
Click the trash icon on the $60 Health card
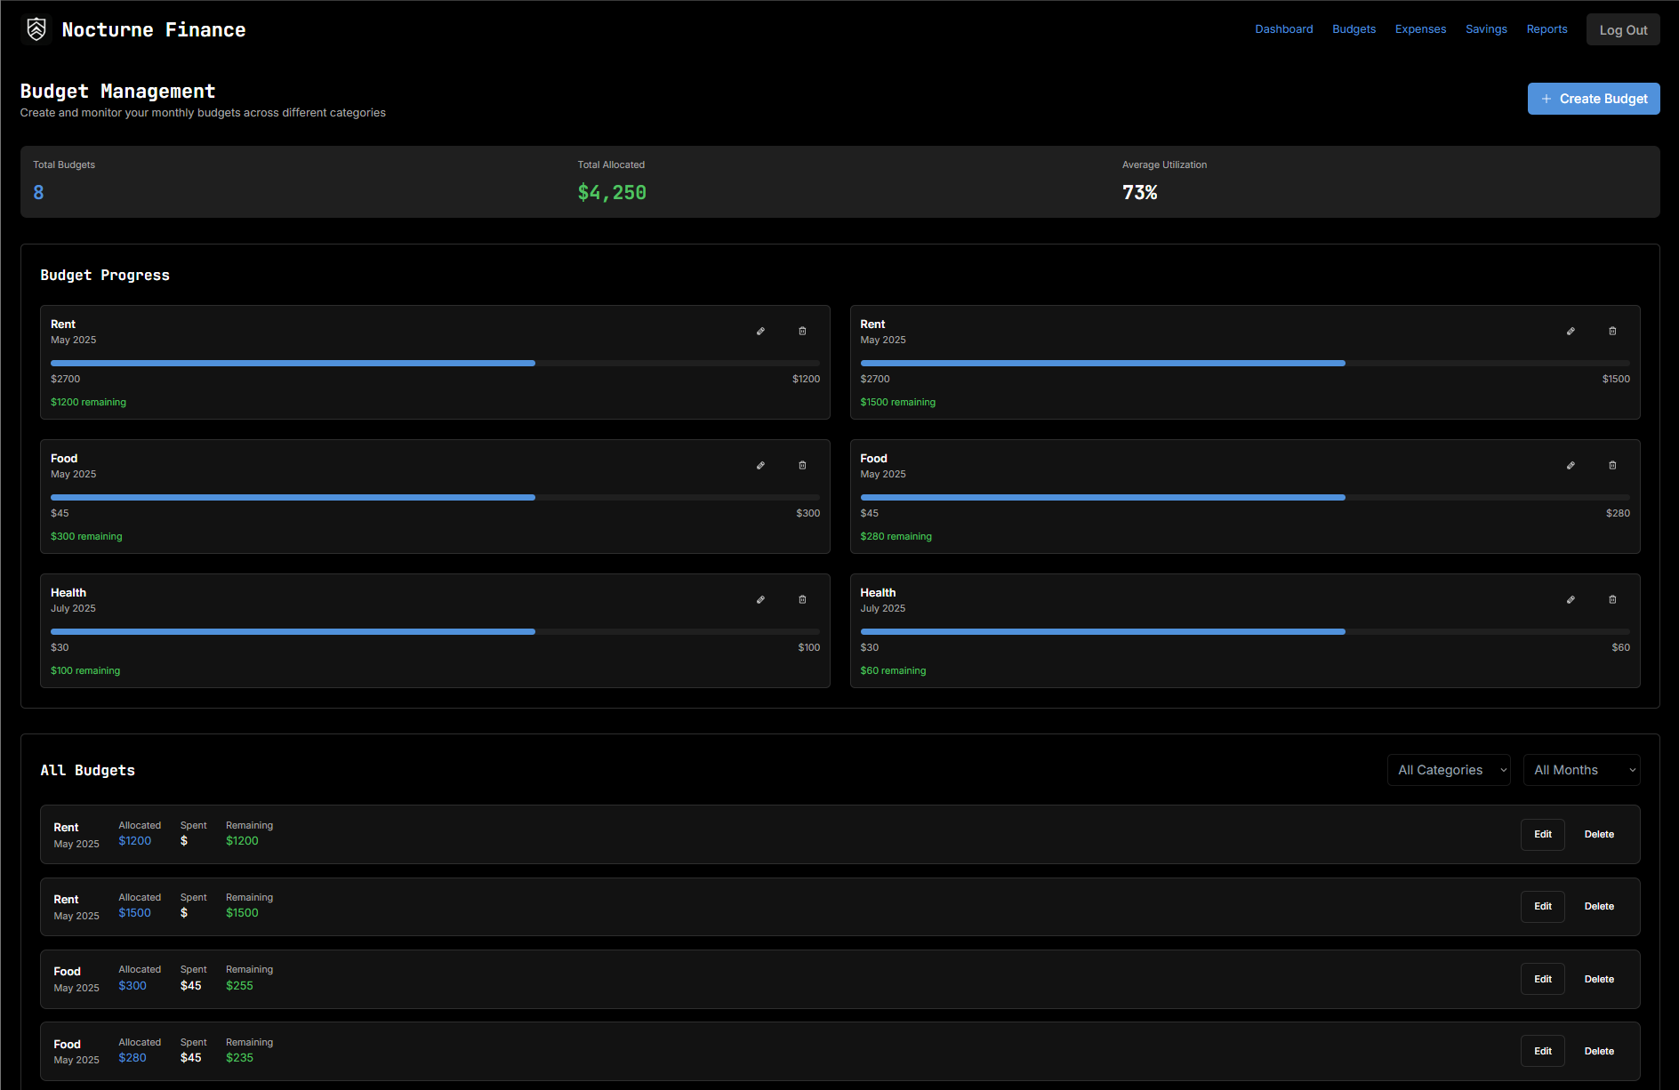tap(1612, 599)
